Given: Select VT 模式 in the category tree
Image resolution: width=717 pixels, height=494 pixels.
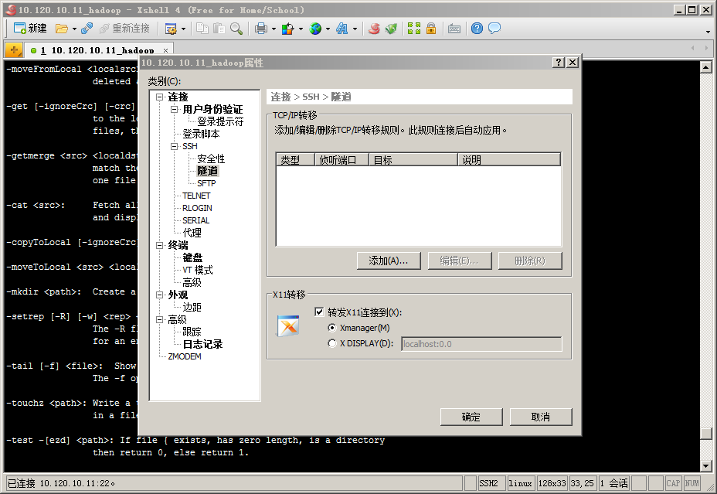Looking at the screenshot, I should [x=198, y=270].
